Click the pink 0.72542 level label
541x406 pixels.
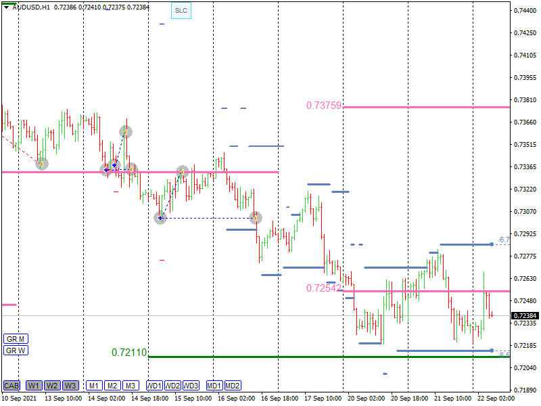[x=323, y=288]
